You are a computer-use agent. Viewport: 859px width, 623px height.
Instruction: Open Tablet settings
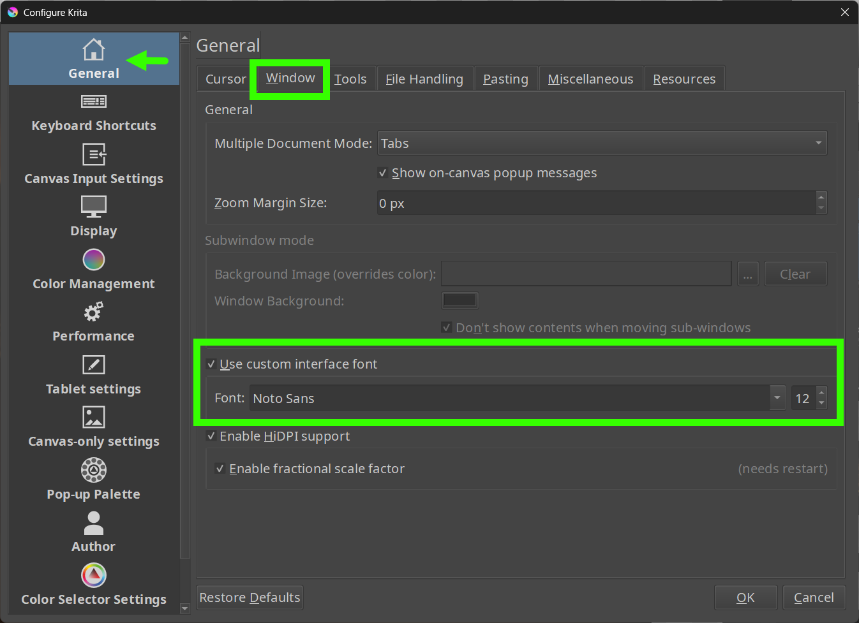(x=93, y=375)
